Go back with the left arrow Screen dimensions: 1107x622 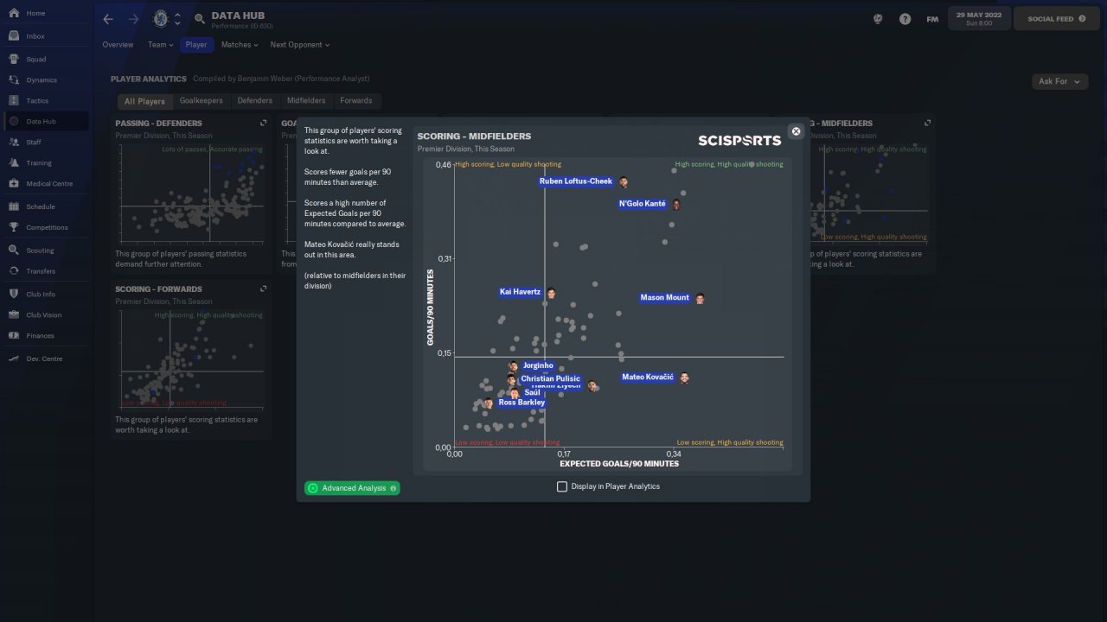108,19
